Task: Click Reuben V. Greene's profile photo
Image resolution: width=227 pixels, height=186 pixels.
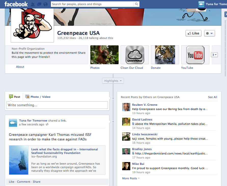Action: coord(126,107)
